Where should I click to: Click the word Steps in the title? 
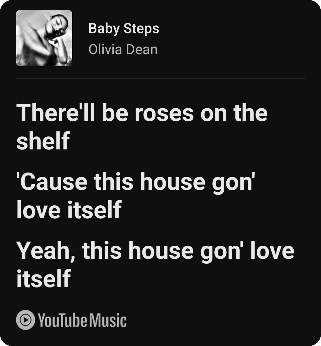point(141,29)
